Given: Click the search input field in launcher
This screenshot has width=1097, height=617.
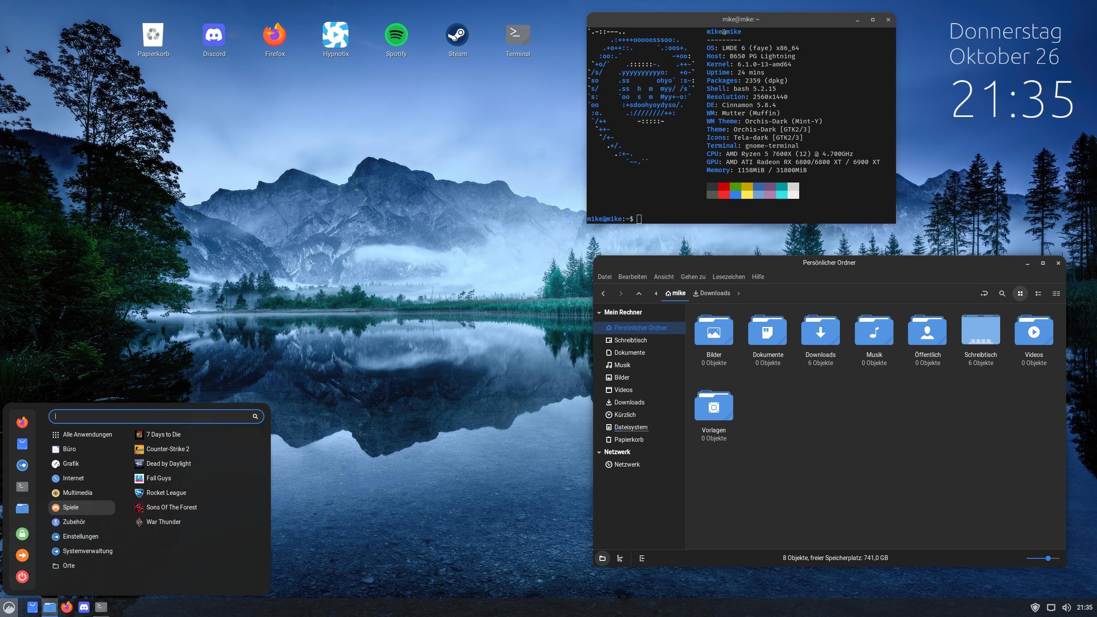Looking at the screenshot, I should click(x=154, y=416).
